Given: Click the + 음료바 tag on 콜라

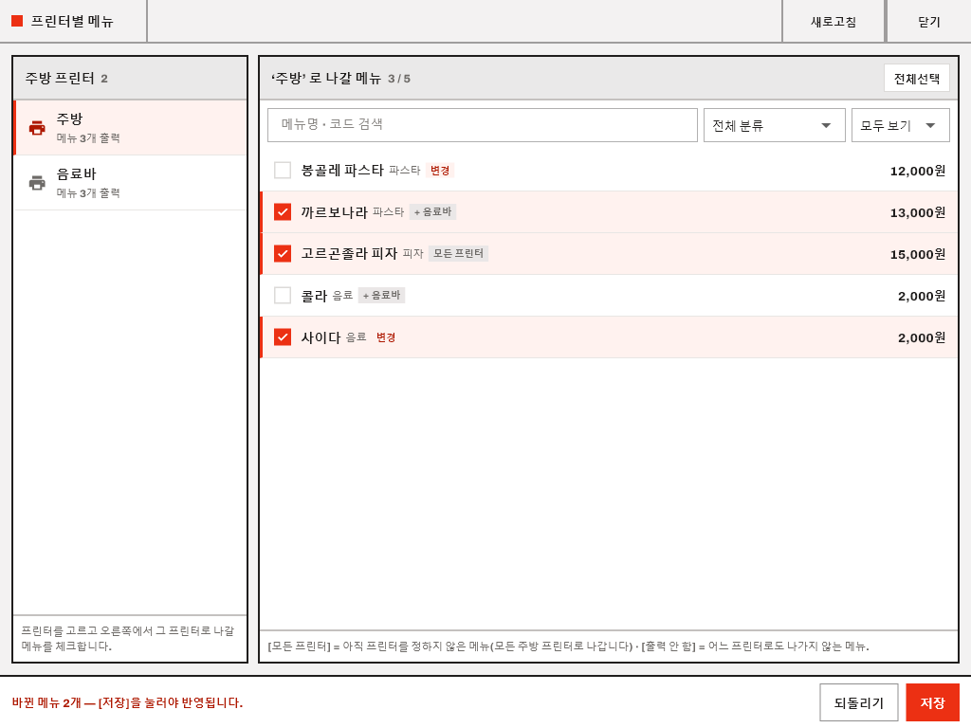Looking at the screenshot, I should 381,296.
